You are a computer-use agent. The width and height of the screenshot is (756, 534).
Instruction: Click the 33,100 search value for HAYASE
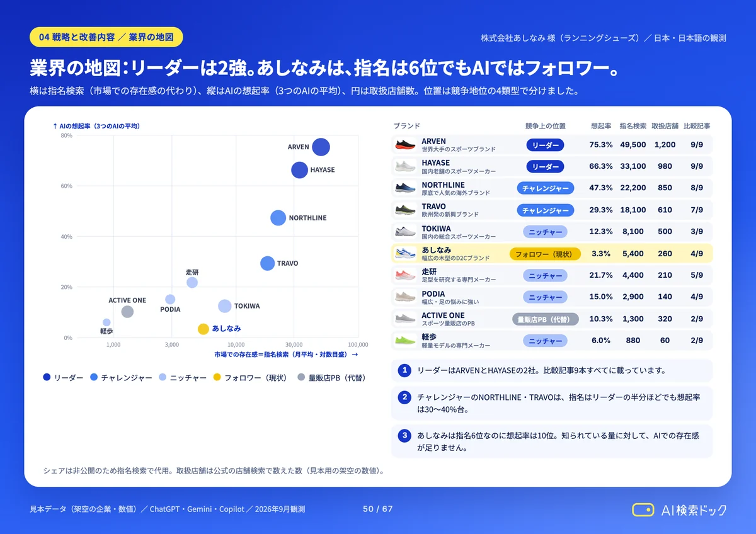pos(633,166)
